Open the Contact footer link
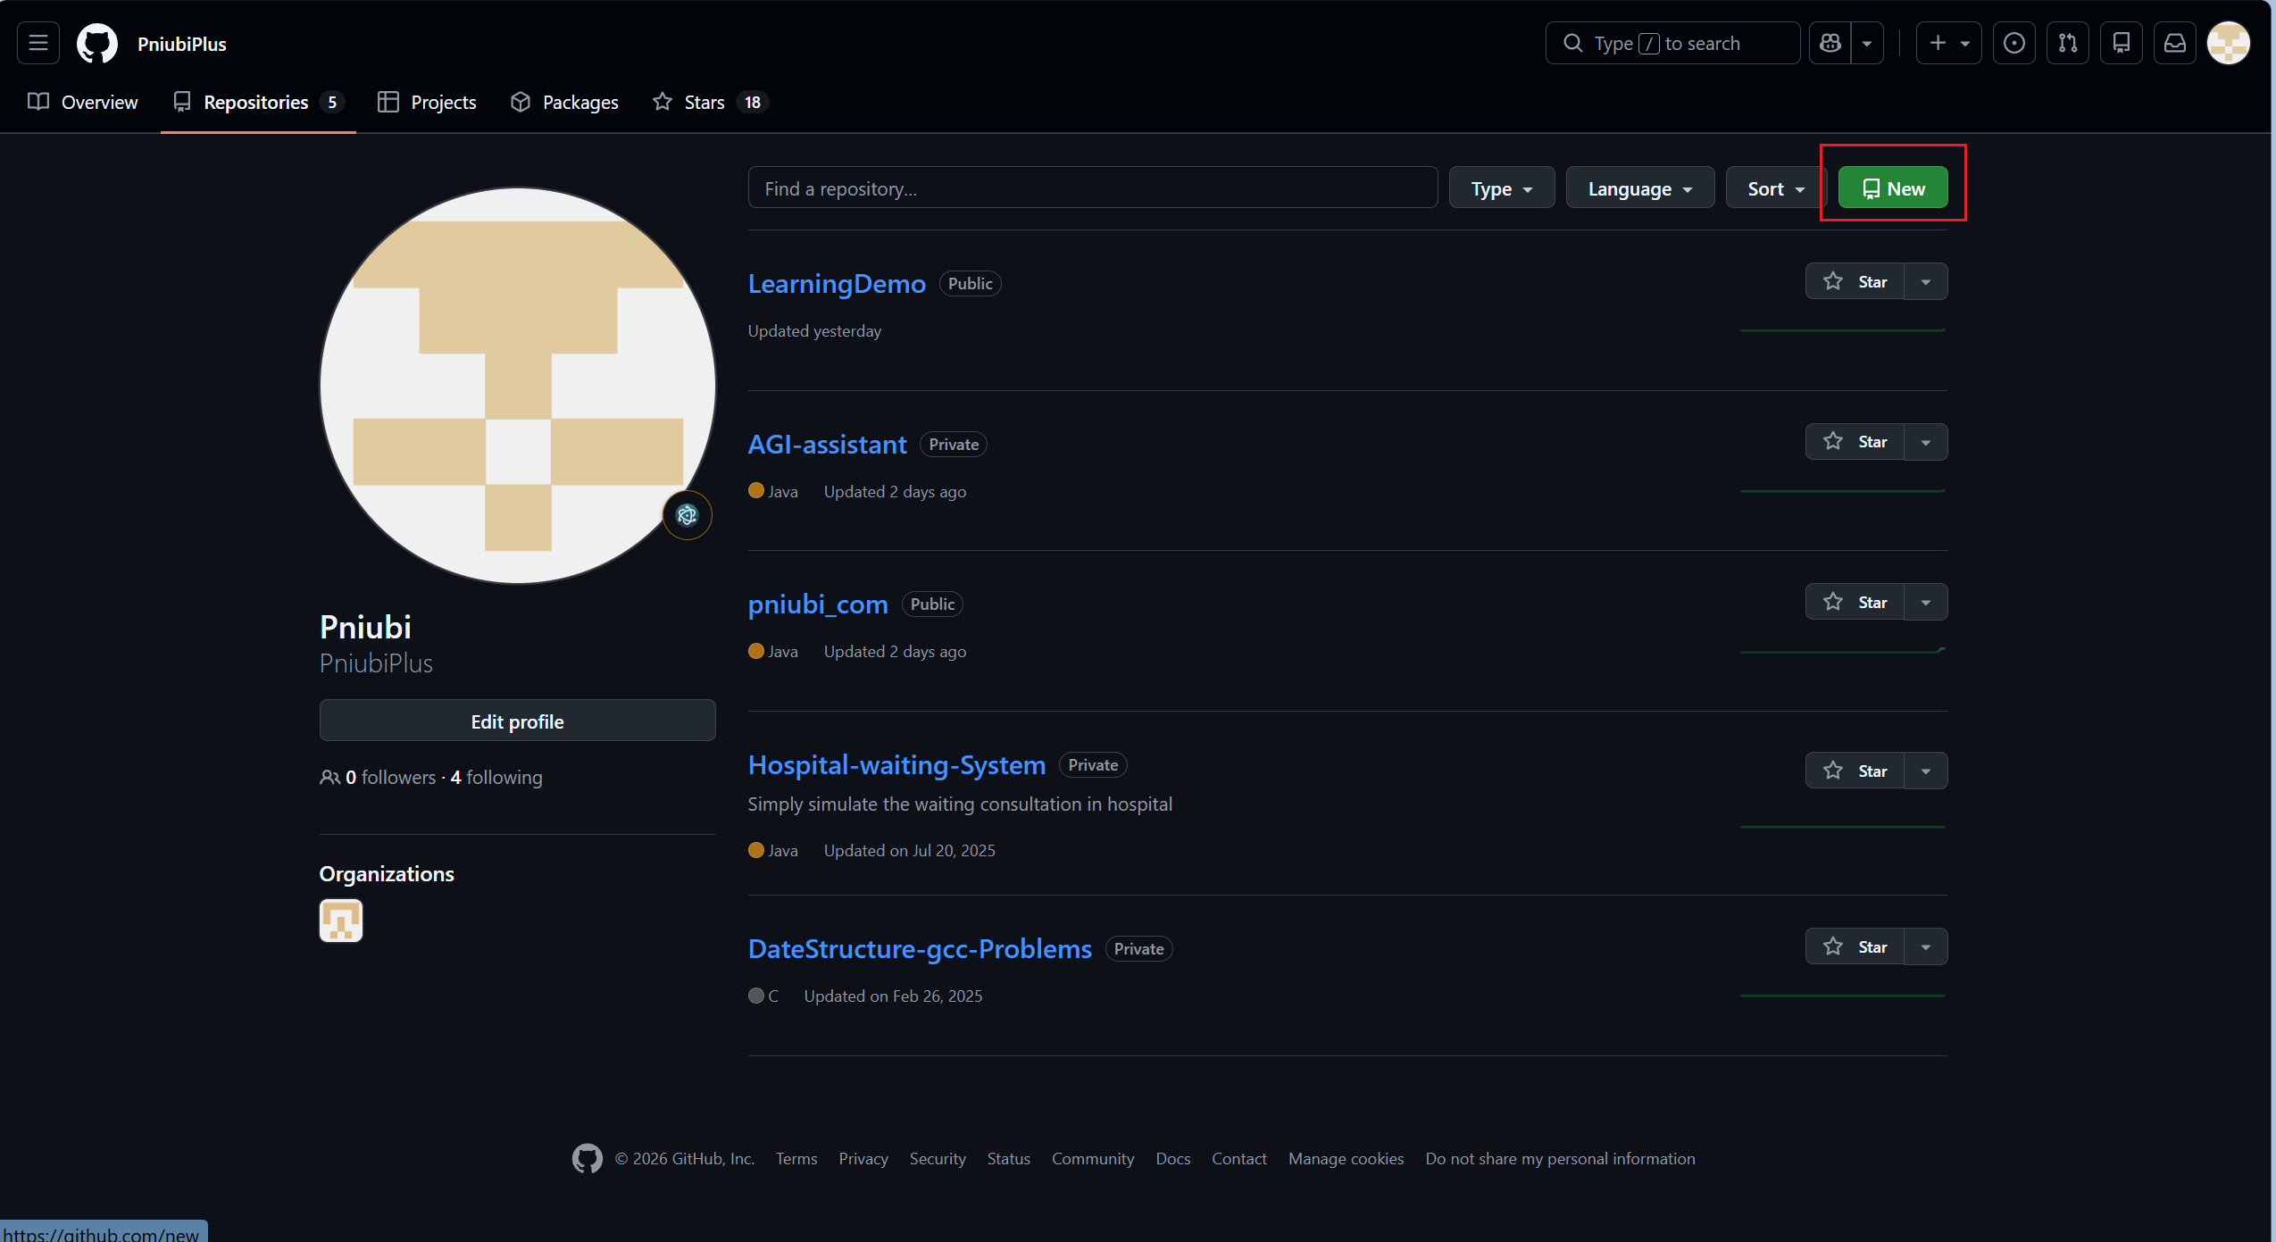2276x1242 pixels. coord(1239,1159)
